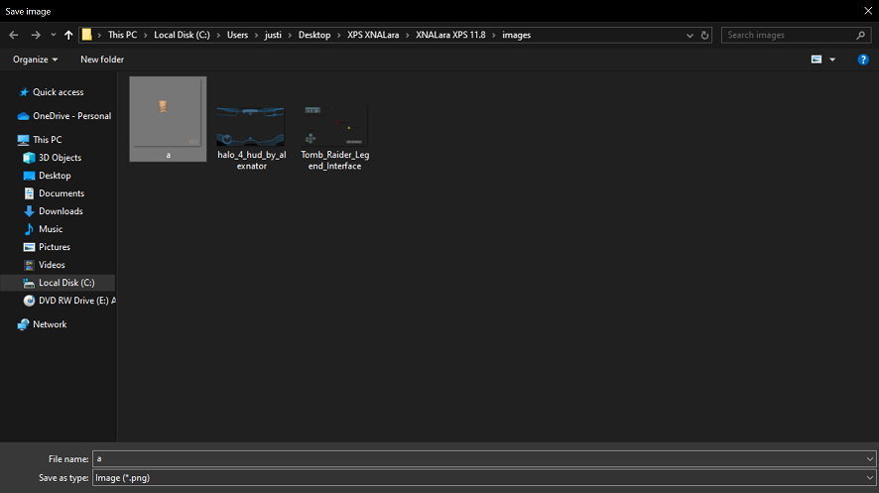Image resolution: width=879 pixels, height=493 pixels.
Task: Navigate to XNALara XPS 11.8 breadcrumb
Action: [x=450, y=35]
